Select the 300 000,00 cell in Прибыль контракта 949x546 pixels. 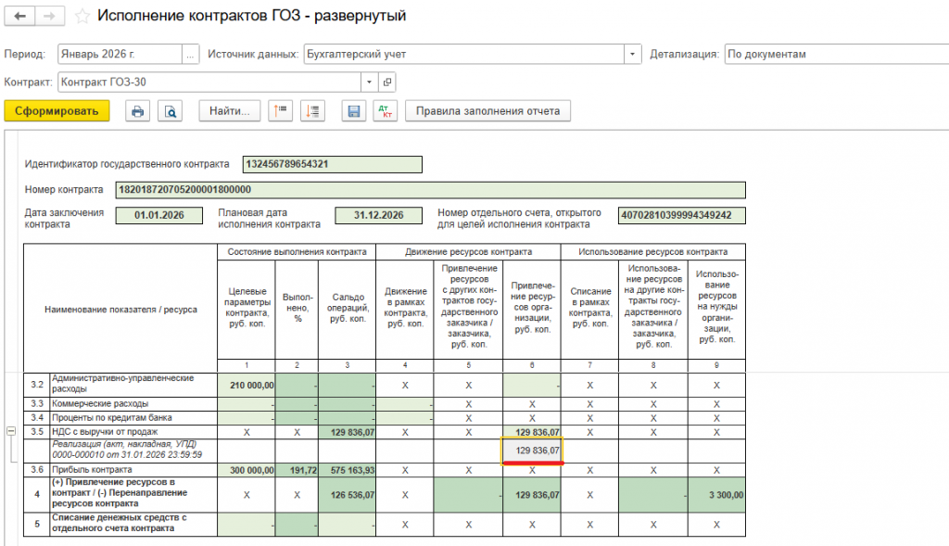247,470
